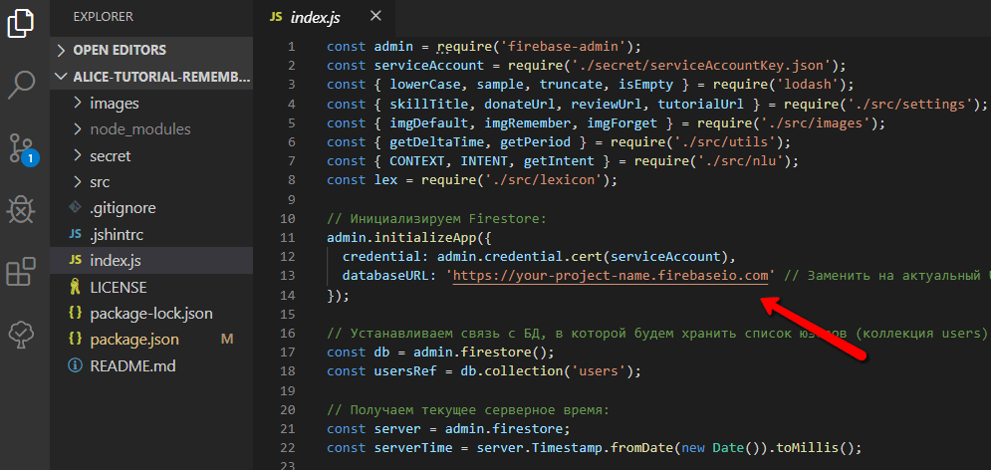Open the Explorer view in activity bar

(20, 22)
